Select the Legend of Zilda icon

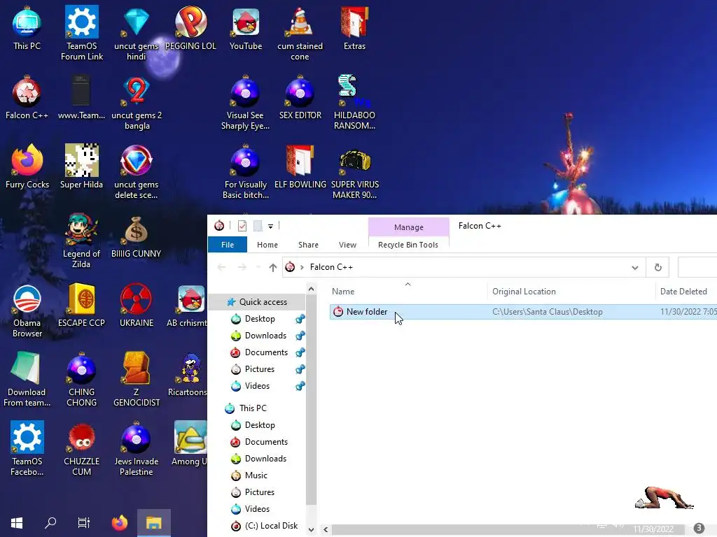pyautogui.click(x=81, y=241)
